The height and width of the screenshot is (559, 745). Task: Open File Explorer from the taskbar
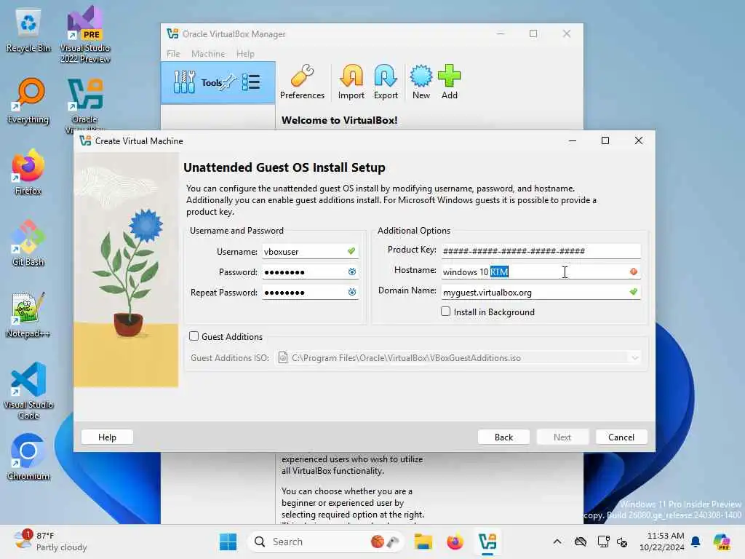coord(423,542)
